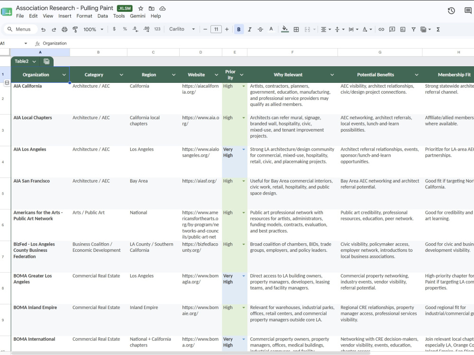This screenshot has height=355, width=474.
Task: Open Website column filter dropdown
Action: tap(217, 75)
